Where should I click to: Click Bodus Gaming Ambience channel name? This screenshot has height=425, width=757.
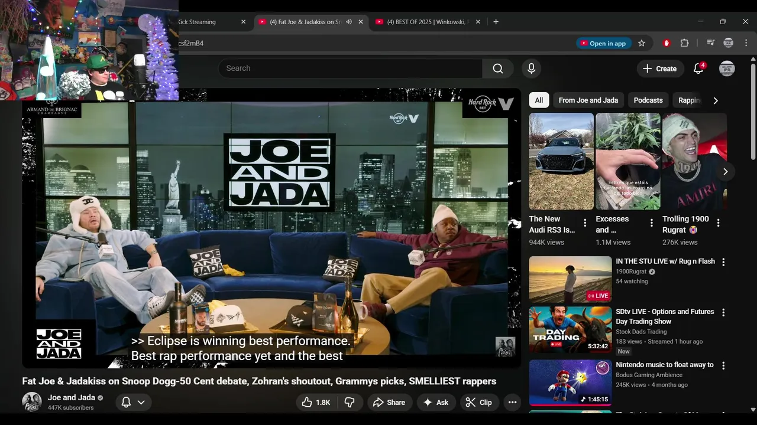[649, 375]
